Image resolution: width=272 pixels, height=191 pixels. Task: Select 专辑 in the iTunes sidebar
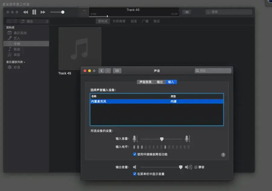coord(26,44)
